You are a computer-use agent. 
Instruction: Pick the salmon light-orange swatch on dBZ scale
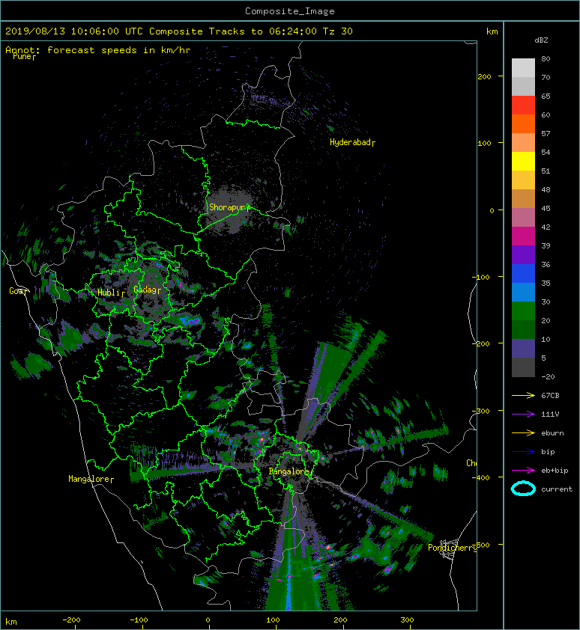(x=523, y=143)
